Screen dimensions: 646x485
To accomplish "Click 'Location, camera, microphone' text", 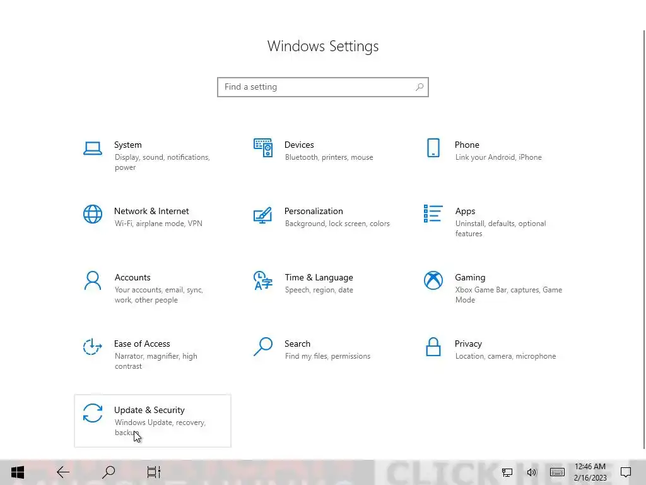I will coord(505,356).
